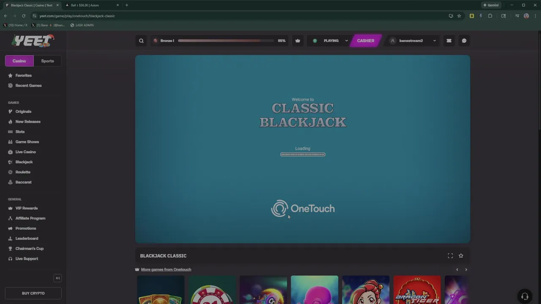Open browser extensions puzzle icon
This screenshot has width=541, height=304.
pos(490,16)
